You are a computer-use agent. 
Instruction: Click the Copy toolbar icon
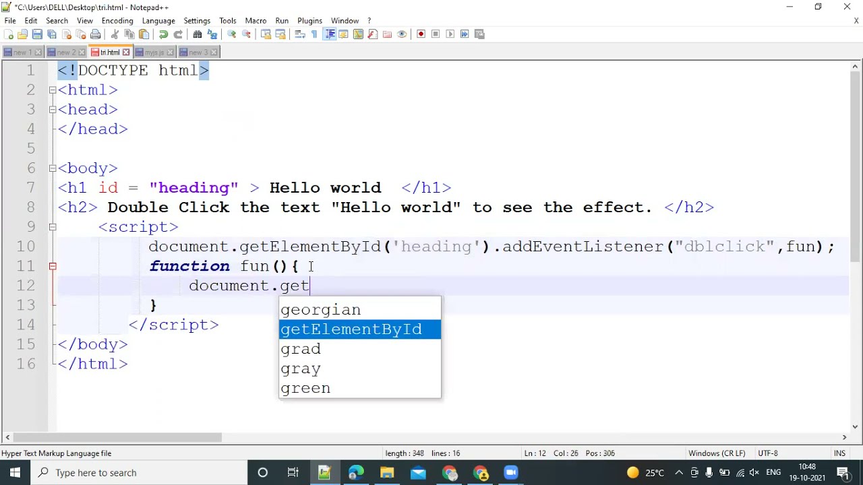[x=129, y=34]
